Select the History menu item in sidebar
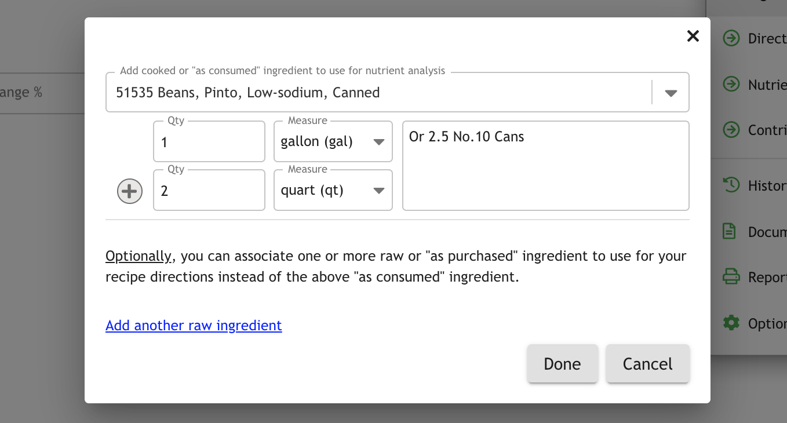Screen dimensions: 787x423 [766, 185]
